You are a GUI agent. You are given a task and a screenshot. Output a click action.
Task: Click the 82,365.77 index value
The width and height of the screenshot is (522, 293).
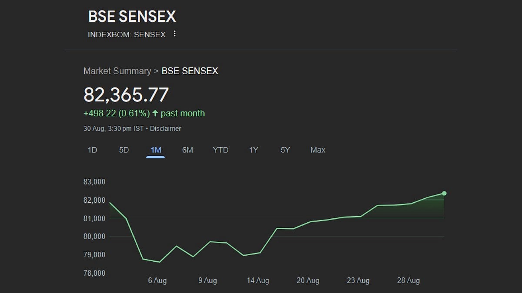(126, 95)
